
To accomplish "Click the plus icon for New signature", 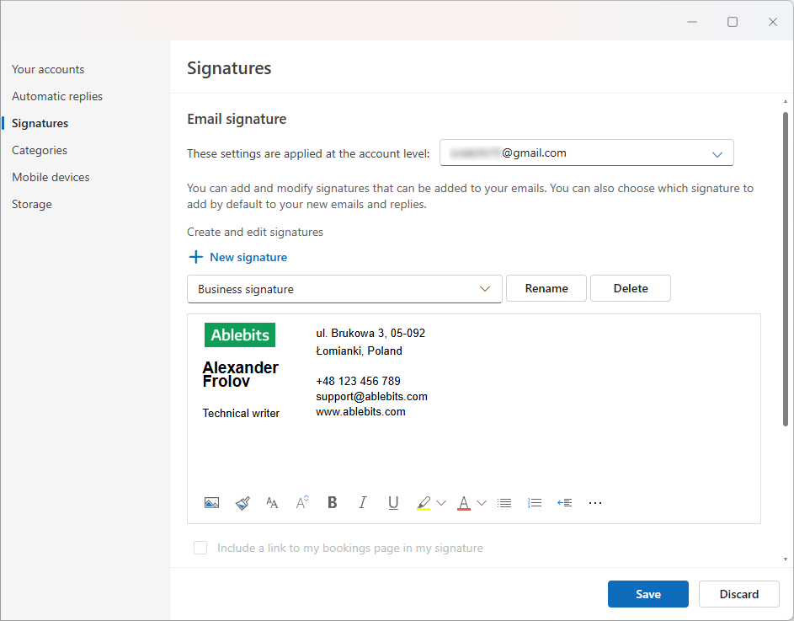I will click(196, 257).
